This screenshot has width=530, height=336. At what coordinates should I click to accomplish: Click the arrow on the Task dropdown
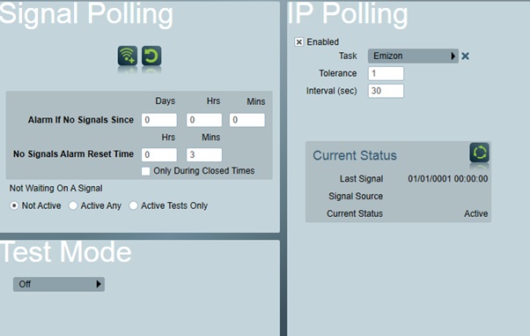(453, 56)
